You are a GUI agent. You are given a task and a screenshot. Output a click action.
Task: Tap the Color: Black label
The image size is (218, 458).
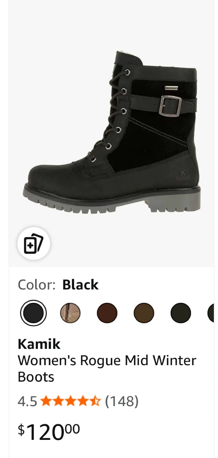[x=58, y=285]
